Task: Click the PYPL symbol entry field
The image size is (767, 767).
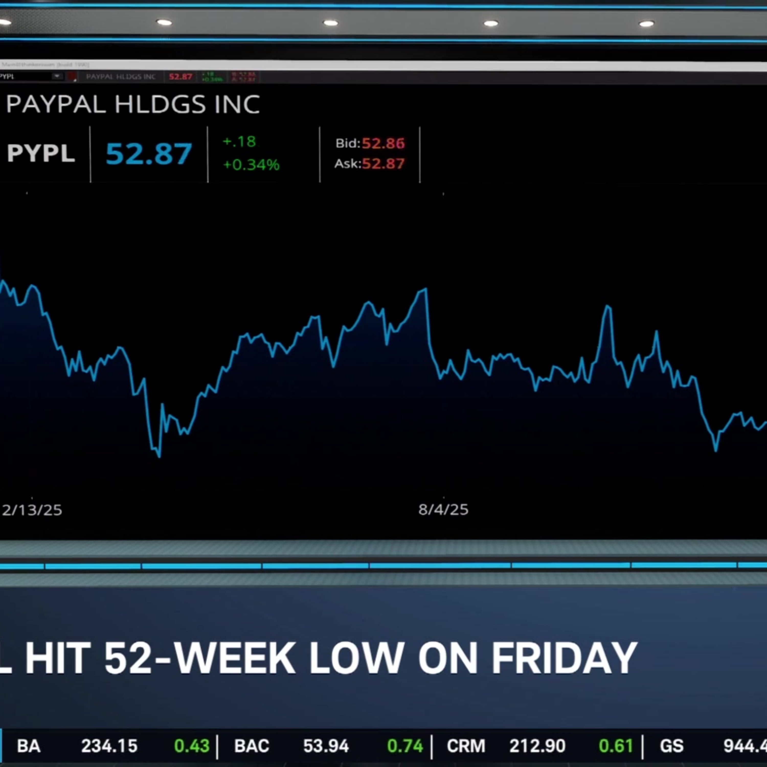Action: (x=24, y=76)
